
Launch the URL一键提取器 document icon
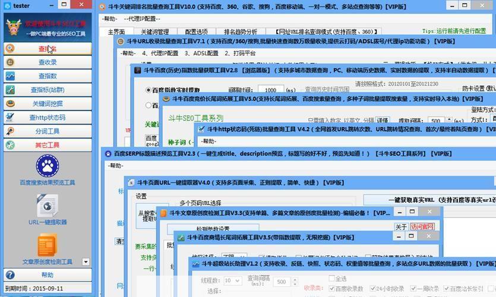[48, 206]
